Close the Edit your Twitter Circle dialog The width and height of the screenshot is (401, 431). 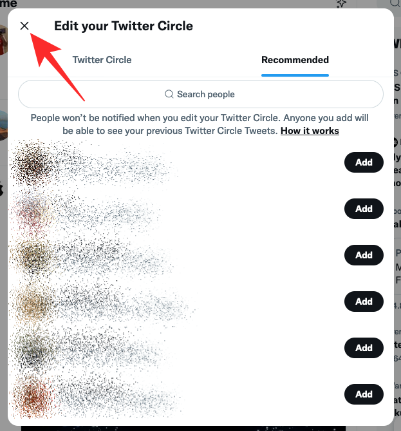click(x=24, y=26)
